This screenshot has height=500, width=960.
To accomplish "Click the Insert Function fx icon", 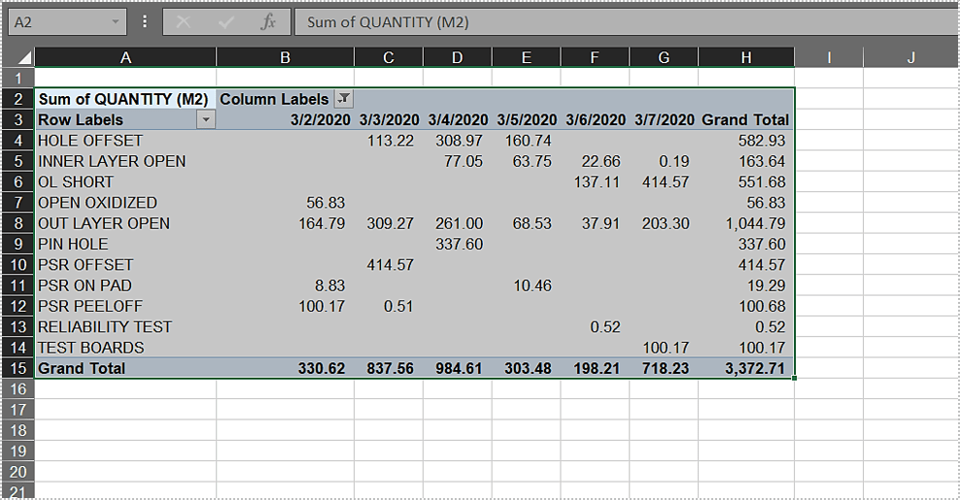I will tap(268, 22).
